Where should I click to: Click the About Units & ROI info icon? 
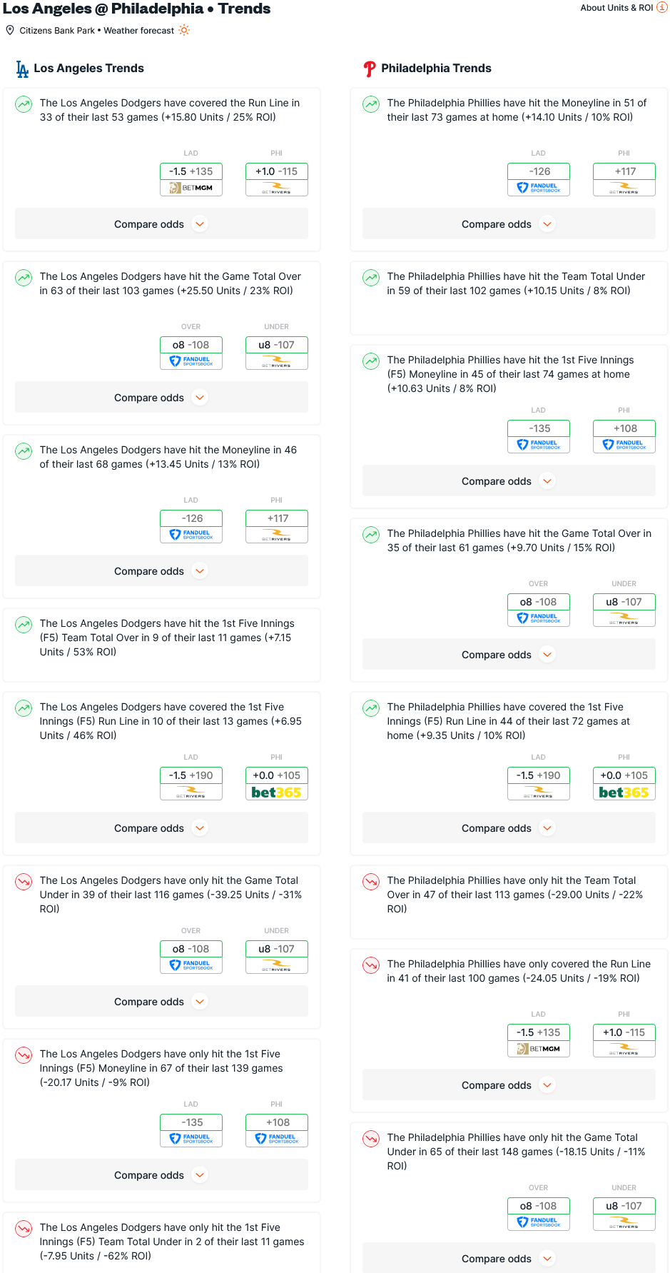coord(661,8)
